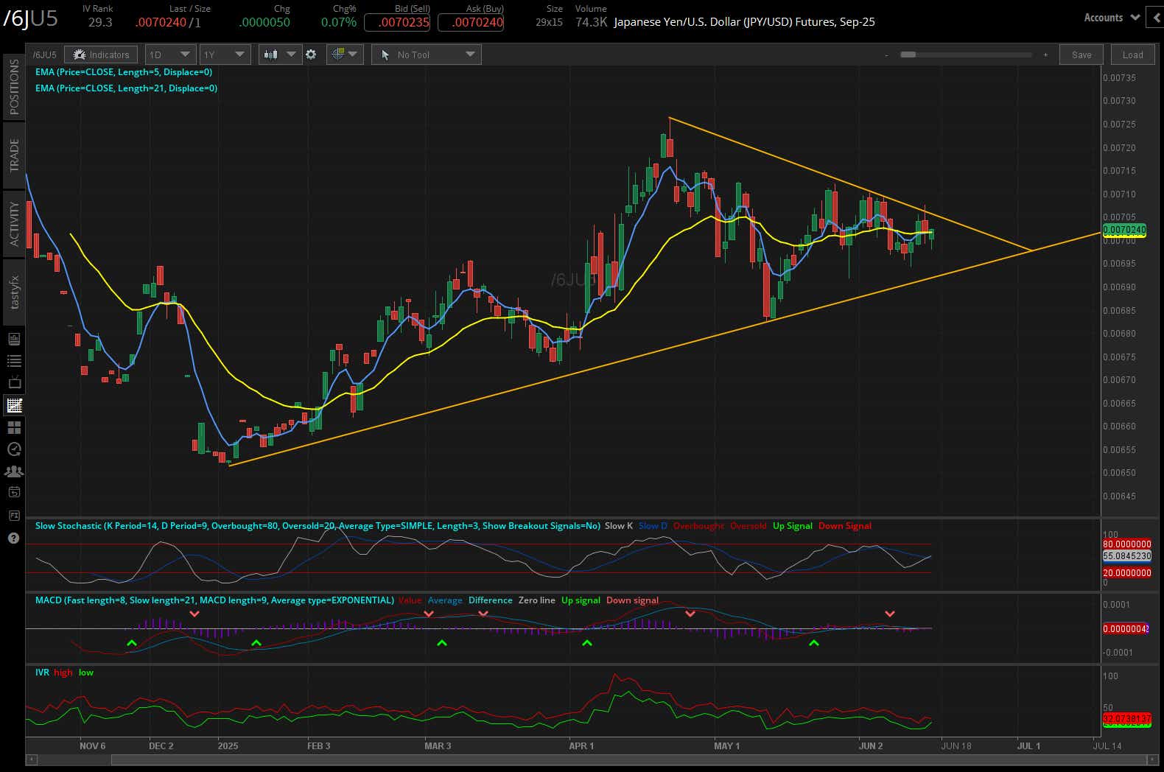
Task: Click the zoom out minus button
Action: click(x=886, y=55)
